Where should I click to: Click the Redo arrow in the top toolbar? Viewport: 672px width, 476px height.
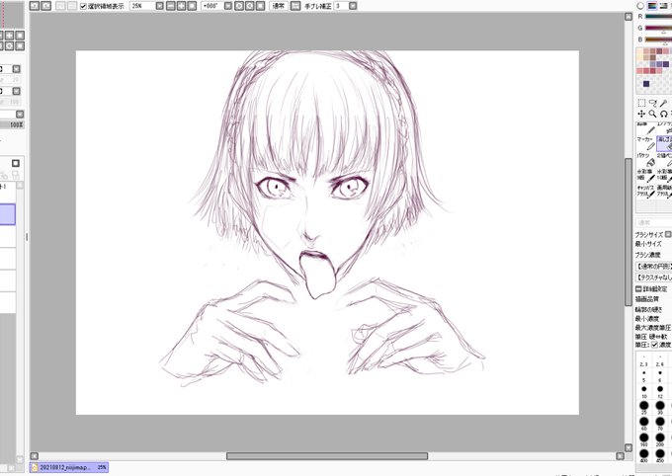[45, 6]
